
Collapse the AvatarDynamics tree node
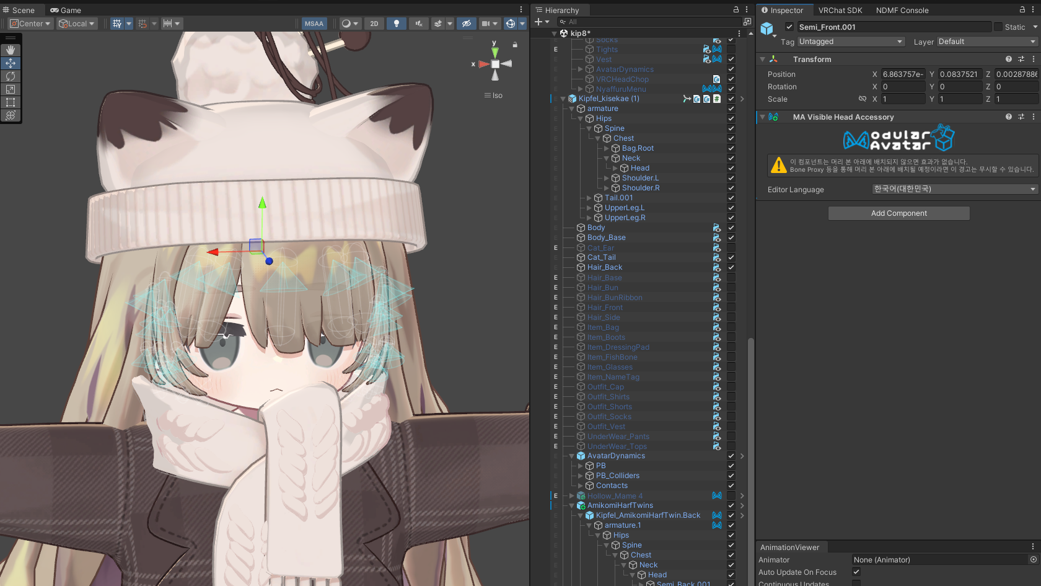(572, 456)
